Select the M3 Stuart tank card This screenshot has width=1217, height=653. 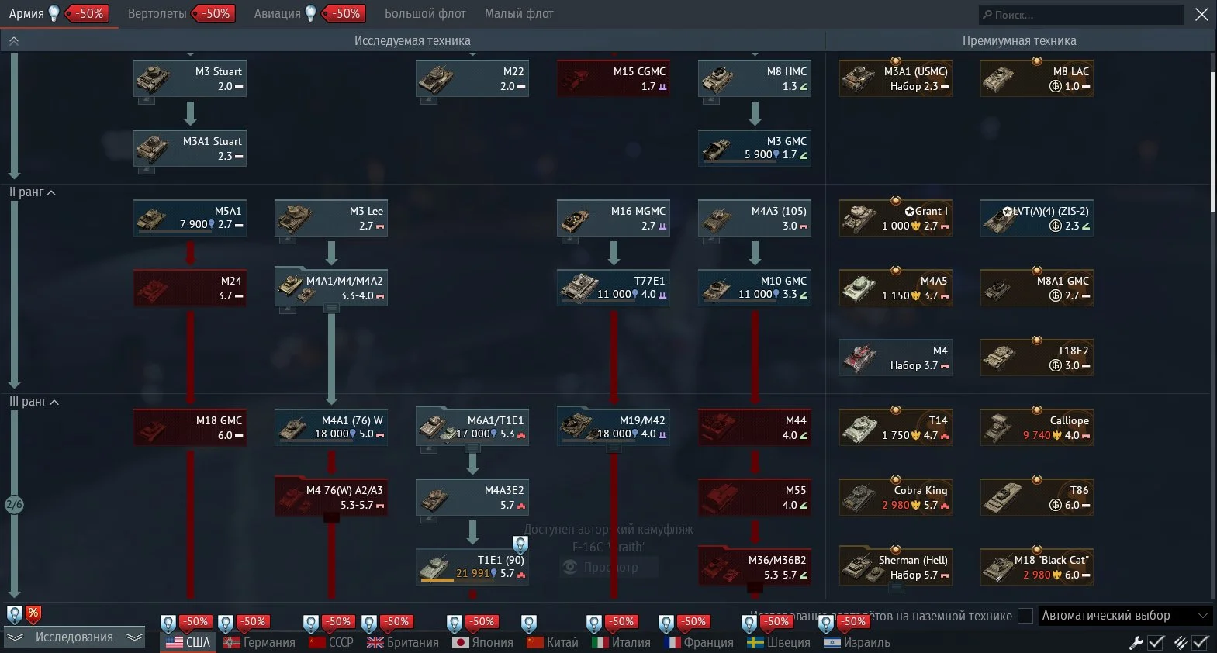click(x=190, y=79)
